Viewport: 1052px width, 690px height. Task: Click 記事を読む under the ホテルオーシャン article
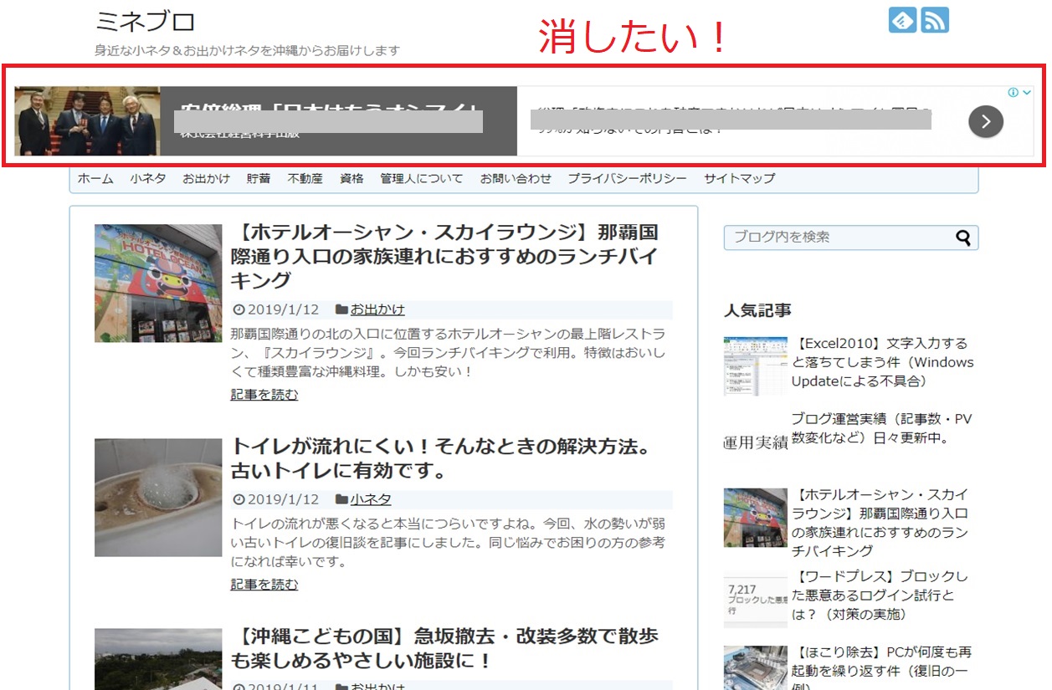pyautogui.click(x=264, y=394)
